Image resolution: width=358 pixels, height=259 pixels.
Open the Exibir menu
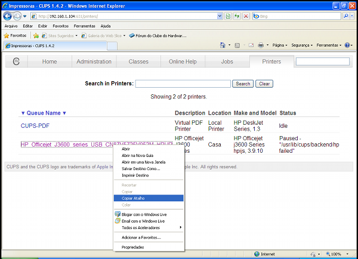pyautogui.click(x=42, y=26)
